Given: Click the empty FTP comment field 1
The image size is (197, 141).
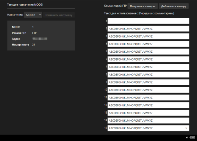Looking at the screenshot, I should (149, 21).
